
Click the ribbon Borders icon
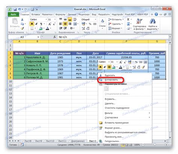click(x=32, y=29)
